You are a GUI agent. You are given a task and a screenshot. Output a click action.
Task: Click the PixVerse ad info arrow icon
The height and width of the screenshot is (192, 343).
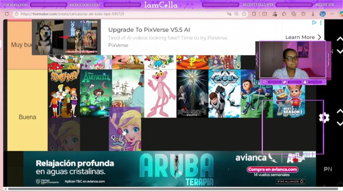coord(314,23)
